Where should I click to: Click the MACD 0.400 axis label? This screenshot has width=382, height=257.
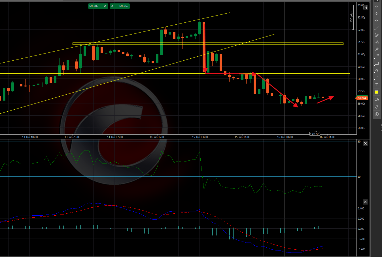(x=361, y=209)
